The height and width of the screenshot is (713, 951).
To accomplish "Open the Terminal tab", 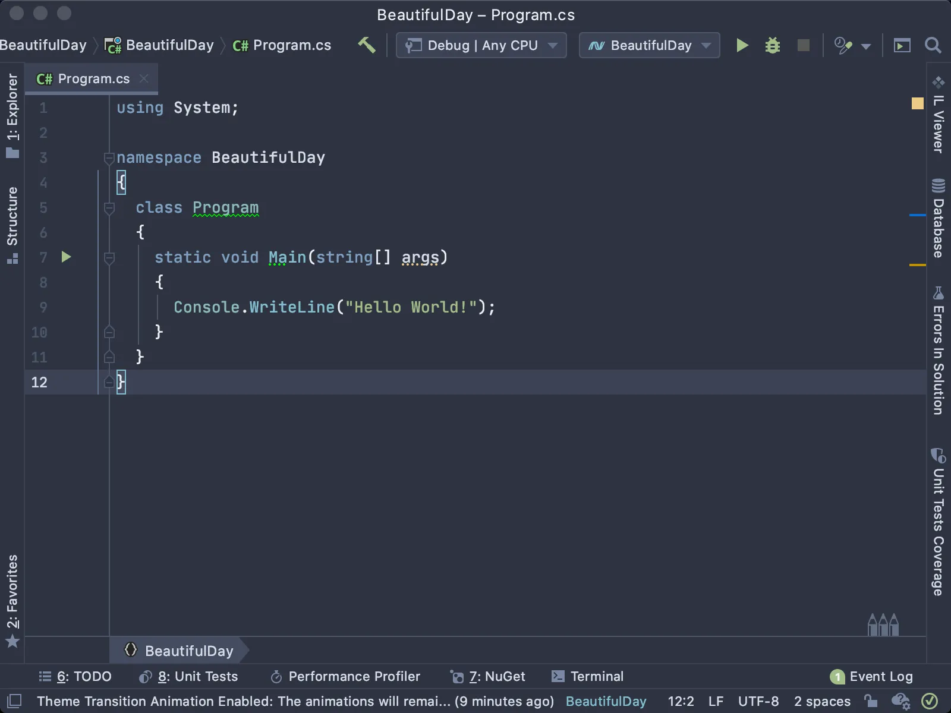I will tap(587, 676).
